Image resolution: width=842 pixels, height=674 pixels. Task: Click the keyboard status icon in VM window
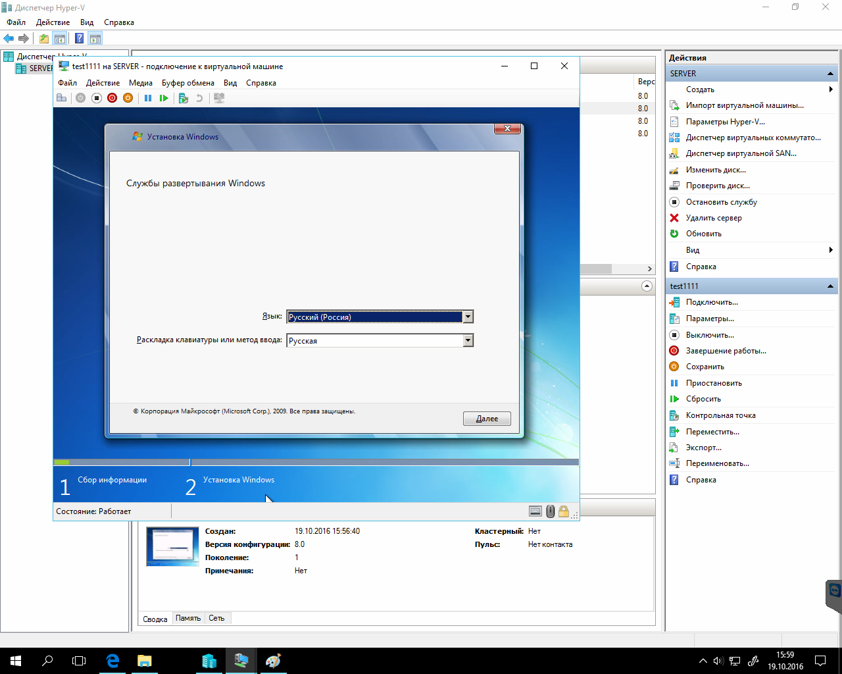(x=535, y=511)
